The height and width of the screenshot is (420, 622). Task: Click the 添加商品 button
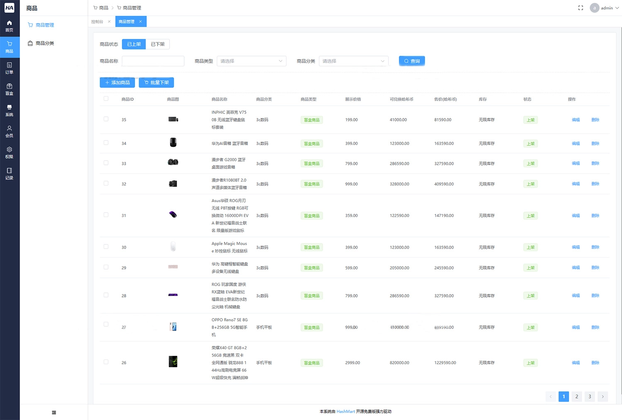click(117, 82)
